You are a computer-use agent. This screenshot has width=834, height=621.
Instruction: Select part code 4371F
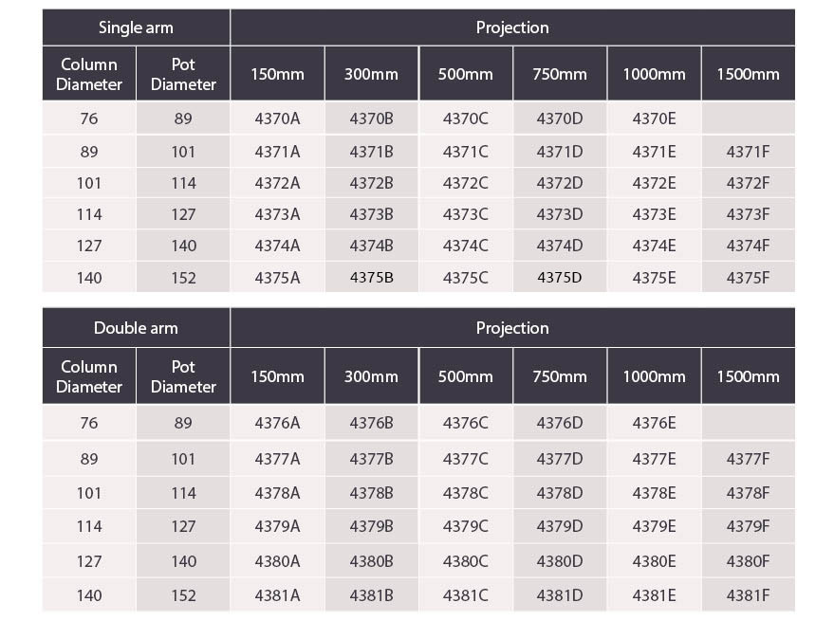(x=748, y=152)
